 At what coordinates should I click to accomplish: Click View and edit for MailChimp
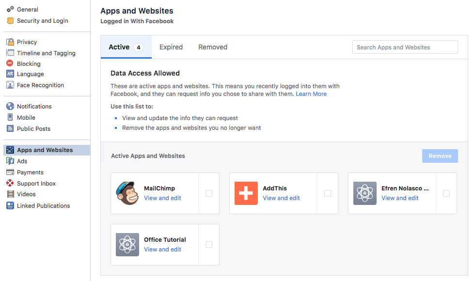click(x=162, y=198)
